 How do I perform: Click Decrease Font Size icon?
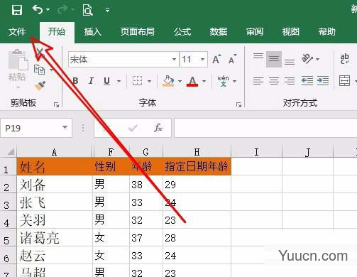tap(232, 59)
